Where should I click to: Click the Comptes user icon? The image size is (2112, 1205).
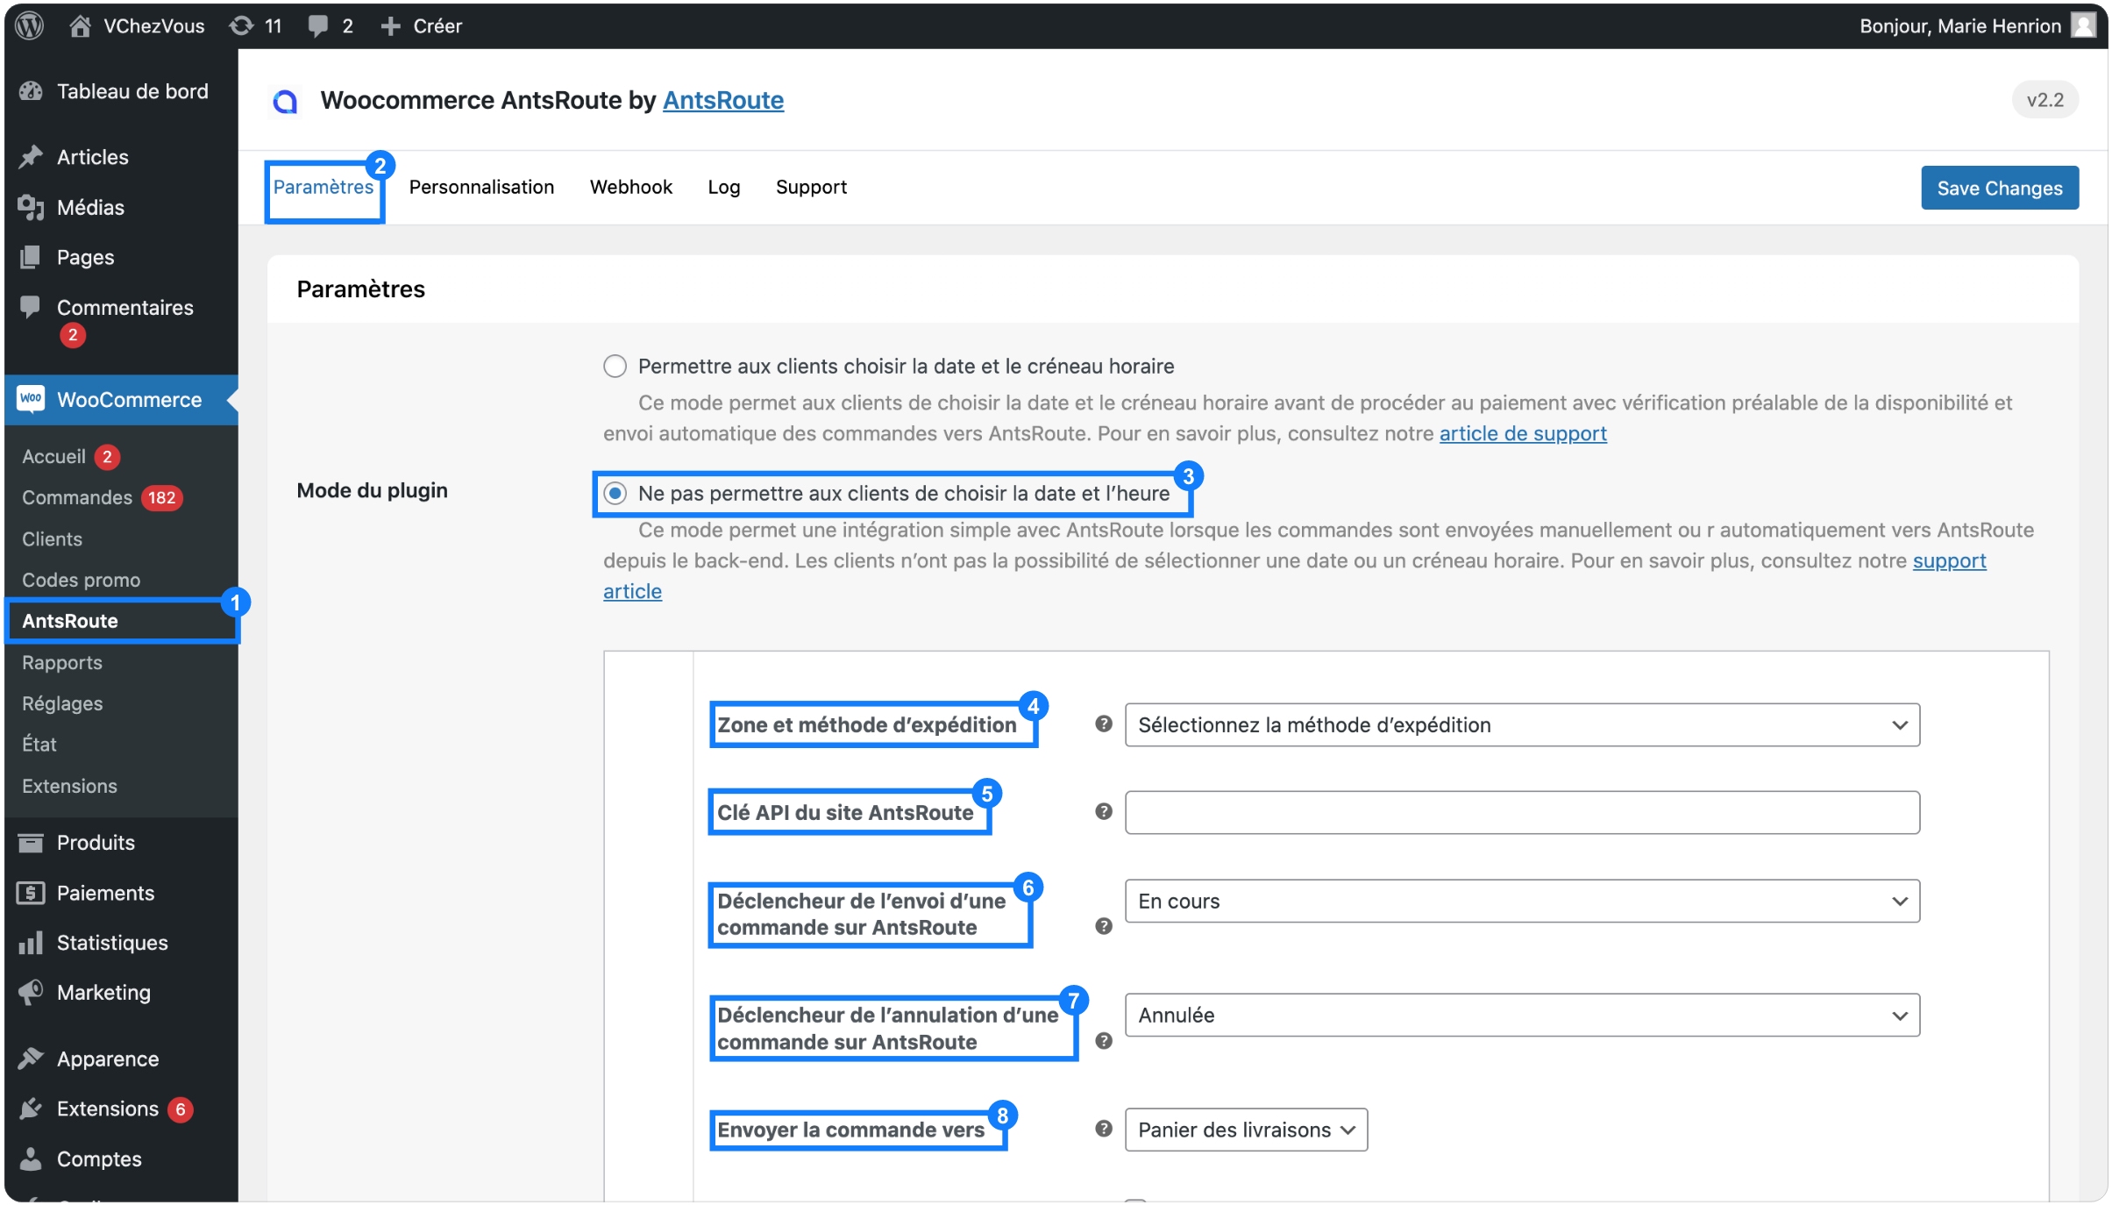(31, 1159)
